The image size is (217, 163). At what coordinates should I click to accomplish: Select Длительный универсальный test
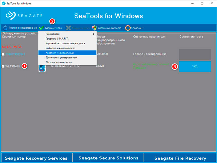tap(67, 58)
